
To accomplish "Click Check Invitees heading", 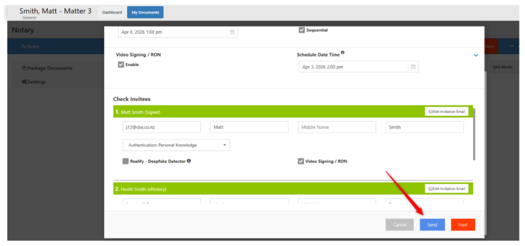I will [132, 99].
